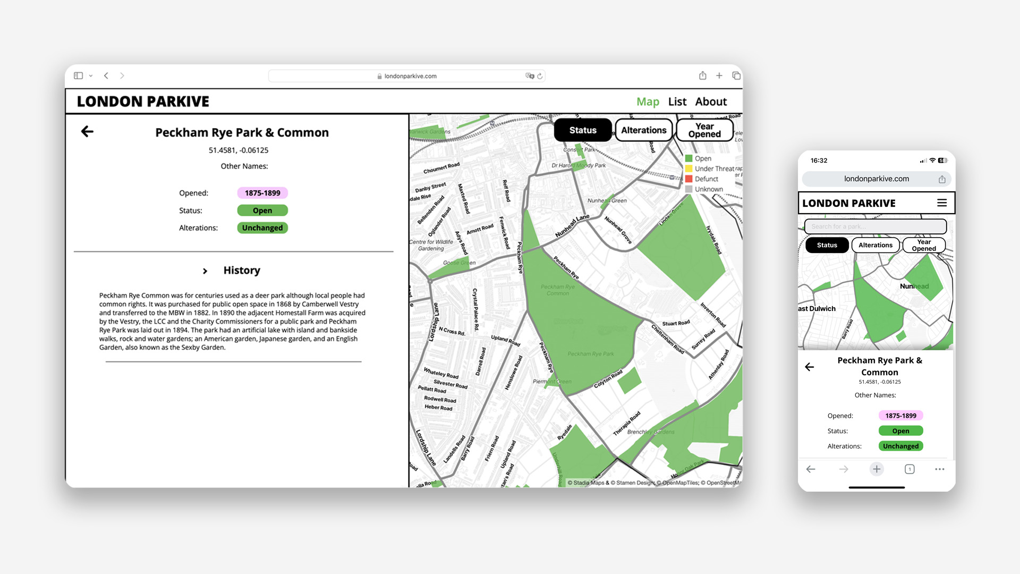The width and height of the screenshot is (1020, 574).
Task: Reload page using address bar refresh icon
Action: tap(540, 76)
